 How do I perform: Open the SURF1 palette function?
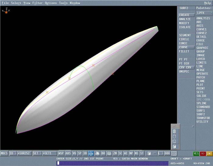point(201,111)
